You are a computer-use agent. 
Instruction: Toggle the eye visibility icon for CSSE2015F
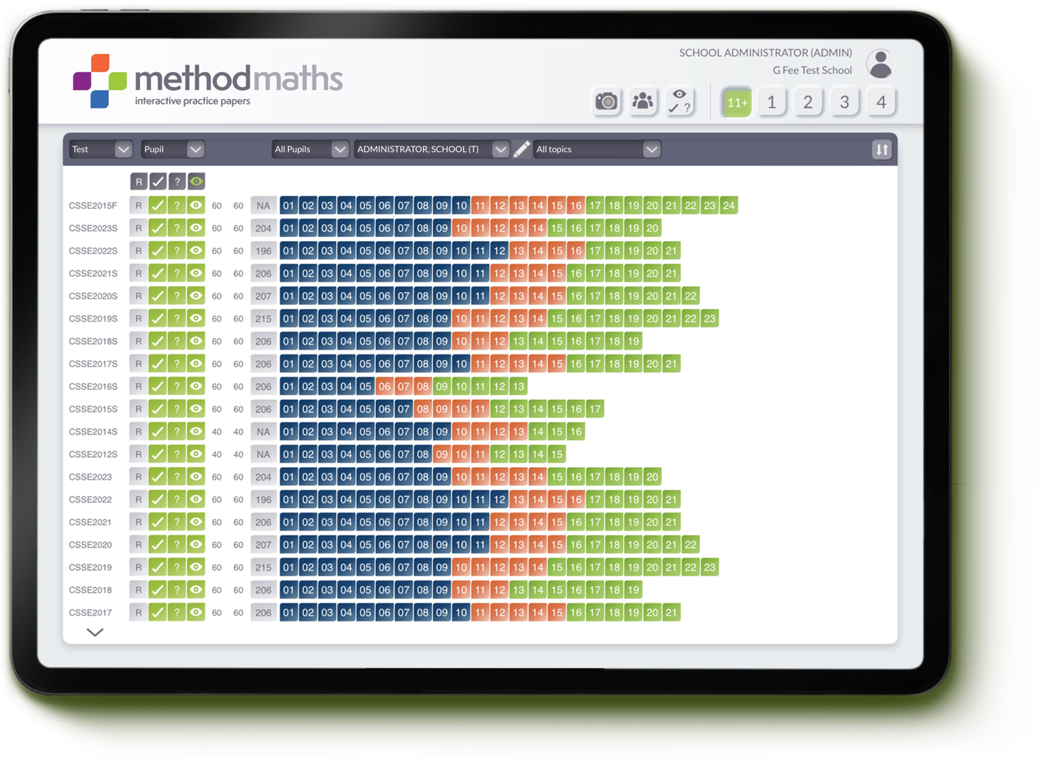(196, 205)
